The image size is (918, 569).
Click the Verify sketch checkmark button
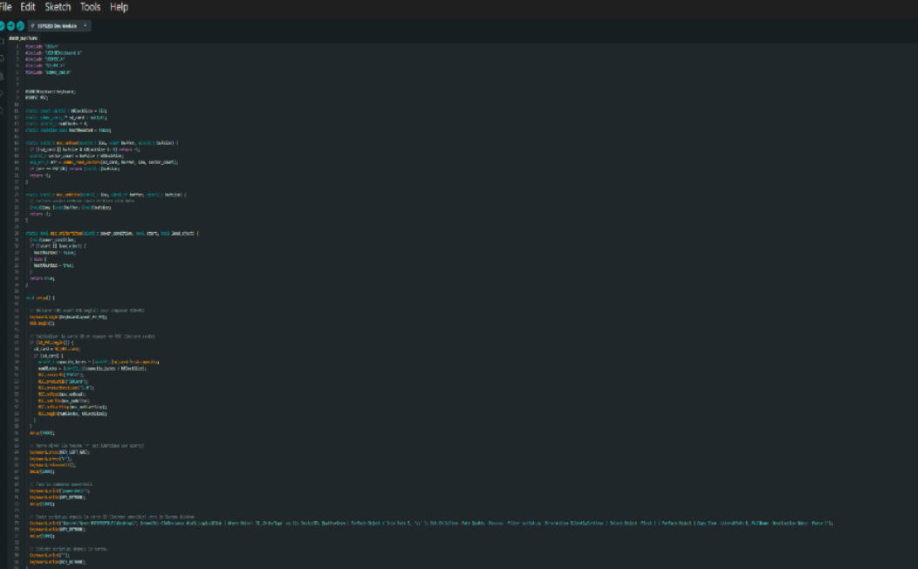[x=1, y=26]
